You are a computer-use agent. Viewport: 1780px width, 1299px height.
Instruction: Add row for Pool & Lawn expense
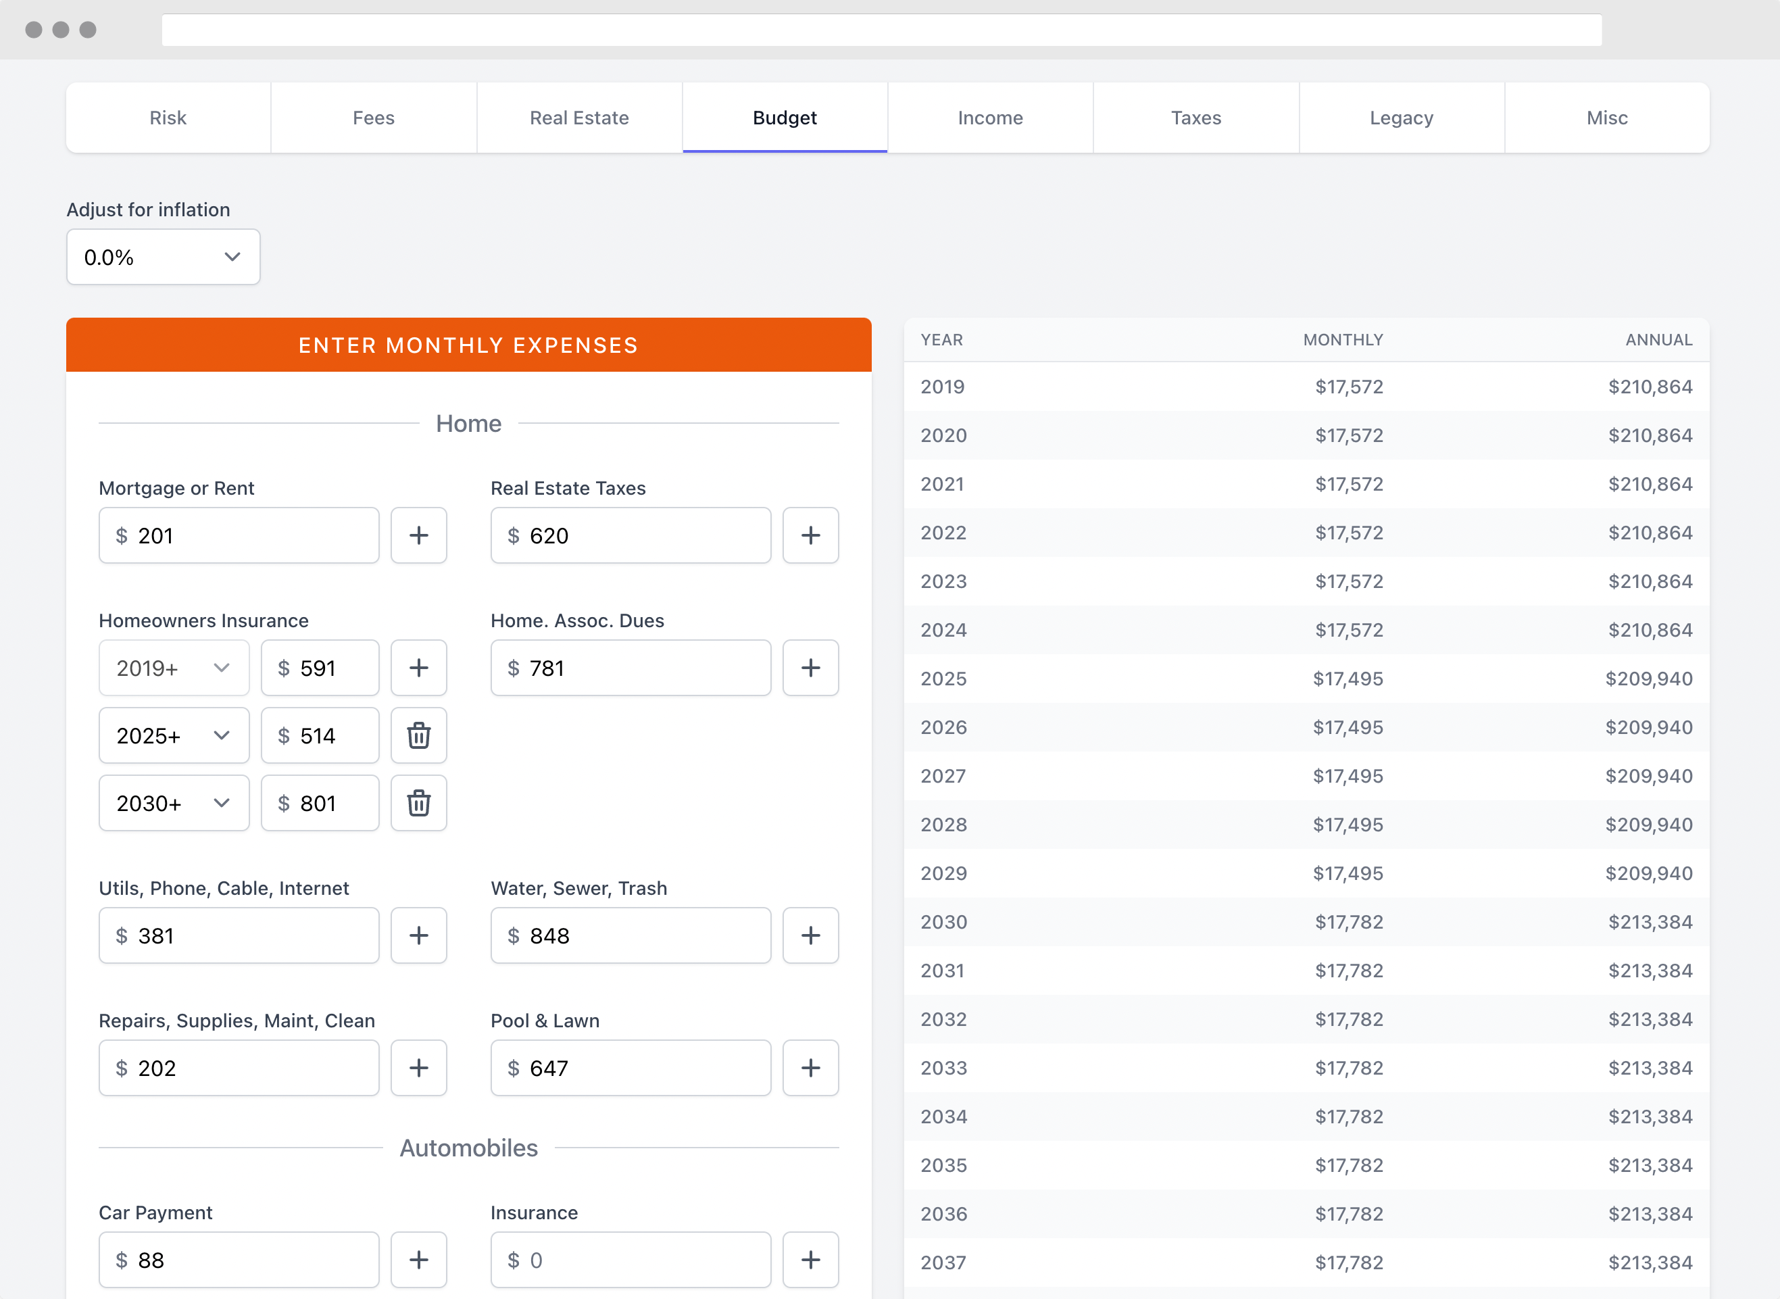point(810,1068)
